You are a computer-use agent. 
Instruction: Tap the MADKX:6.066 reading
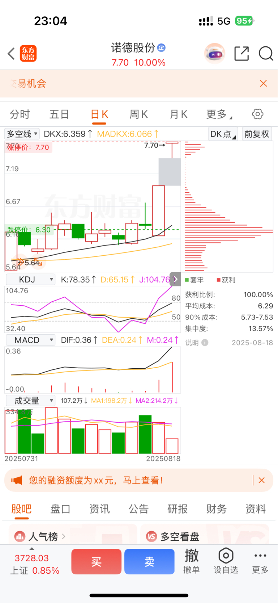pos(128,134)
